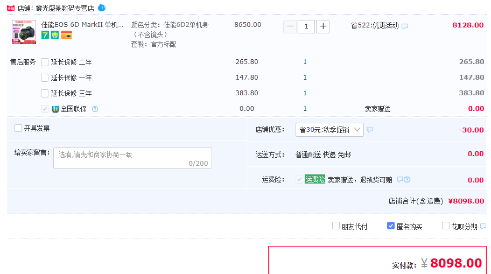Click the 265.80 price in the rightmost column
Image resolution: width=491 pixels, height=274 pixels.
[x=472, y=62]
